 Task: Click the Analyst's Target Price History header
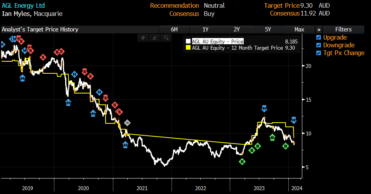point(40,29)
